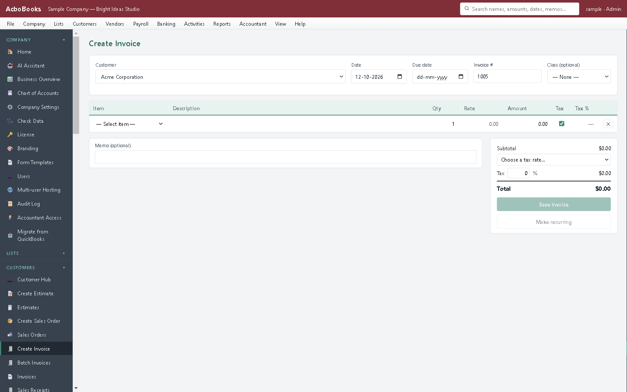Click the Memo (optional) text field
Image resolution: width=627 pixels, height=392 pixels.
click(x=286, y=157)
